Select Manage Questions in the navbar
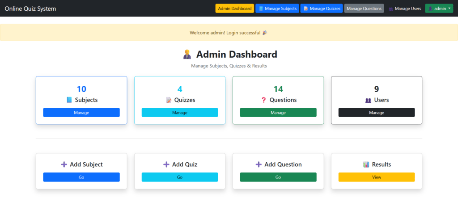 (364, 8)
